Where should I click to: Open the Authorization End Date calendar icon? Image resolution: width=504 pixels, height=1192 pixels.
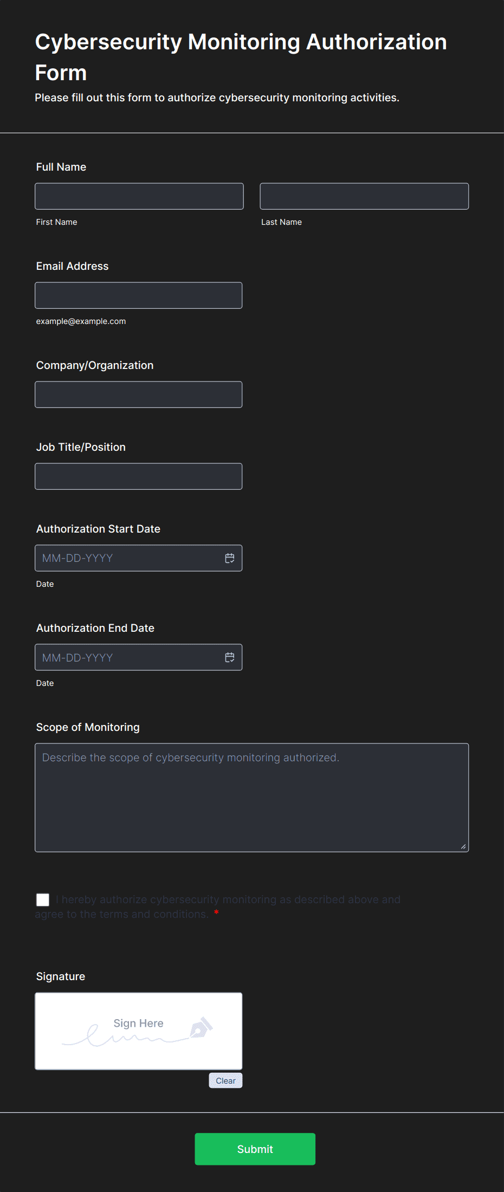point(230,657)
